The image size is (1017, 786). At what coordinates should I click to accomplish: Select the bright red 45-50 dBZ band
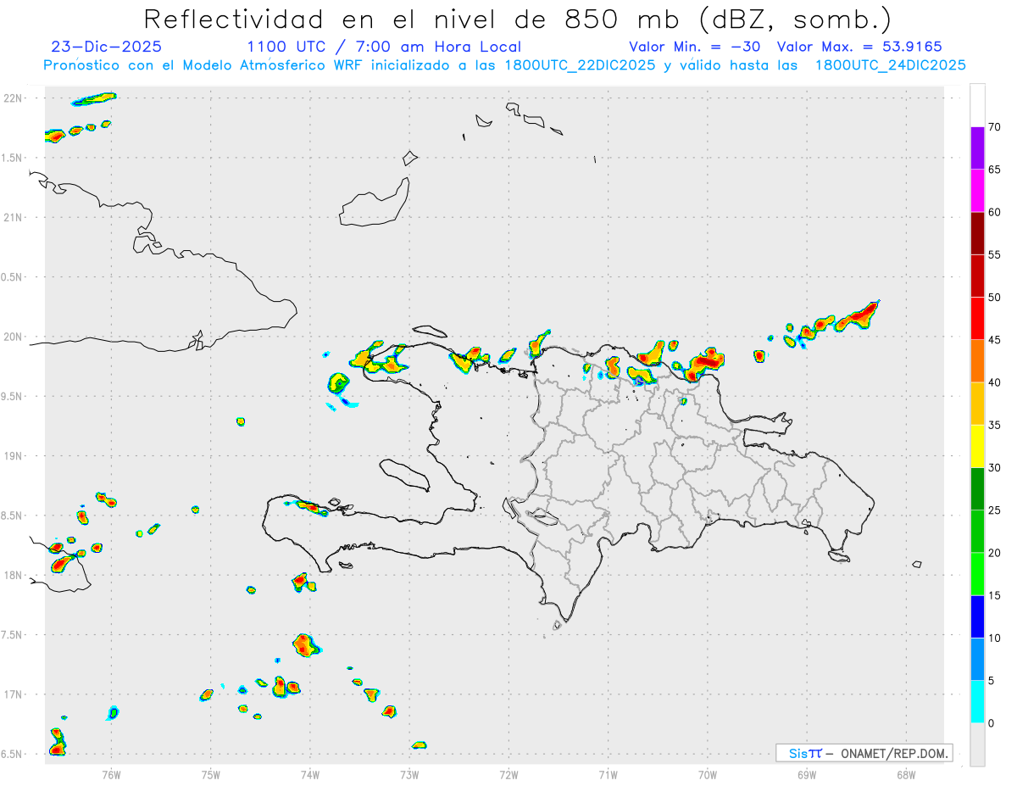point(977,319)
